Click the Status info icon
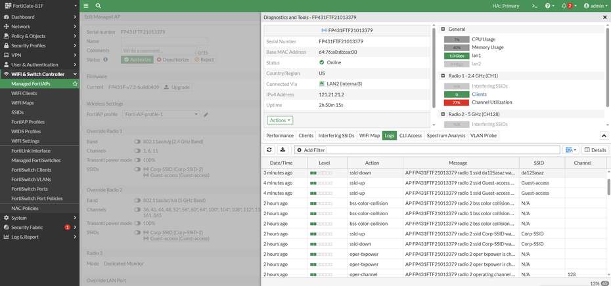This screenshot has width=611, height=286. (x=106, y=60)
